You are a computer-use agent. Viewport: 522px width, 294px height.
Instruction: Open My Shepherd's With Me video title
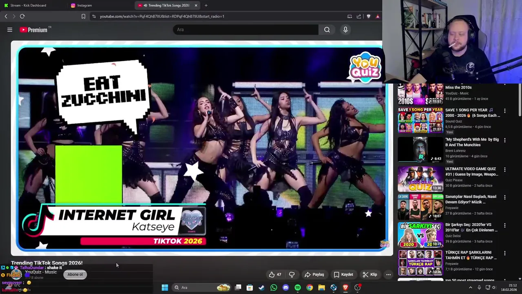pos(472,142)
